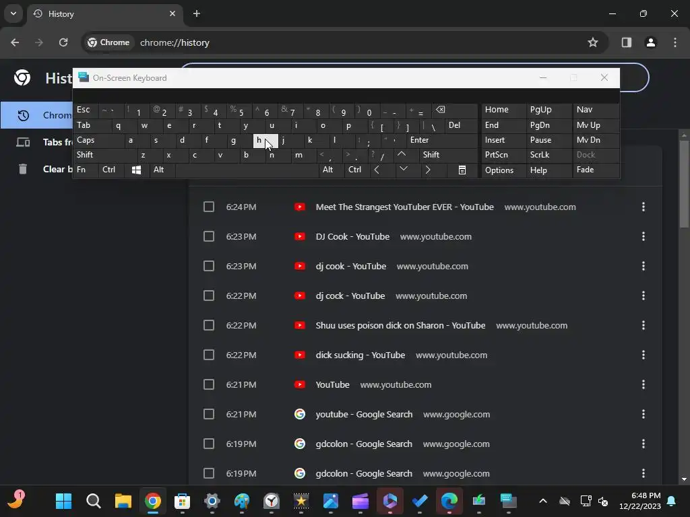Open Chrome side panel icon
Image resolution: width=690 pixels, height=517 pixels.
coord(626,42)
